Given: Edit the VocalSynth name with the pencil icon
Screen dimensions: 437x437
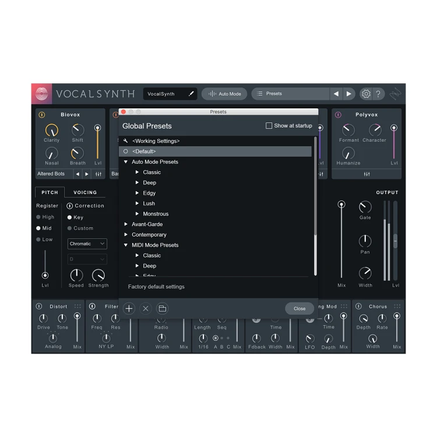Looking at the screenshot, I should (x=191, y=94).
